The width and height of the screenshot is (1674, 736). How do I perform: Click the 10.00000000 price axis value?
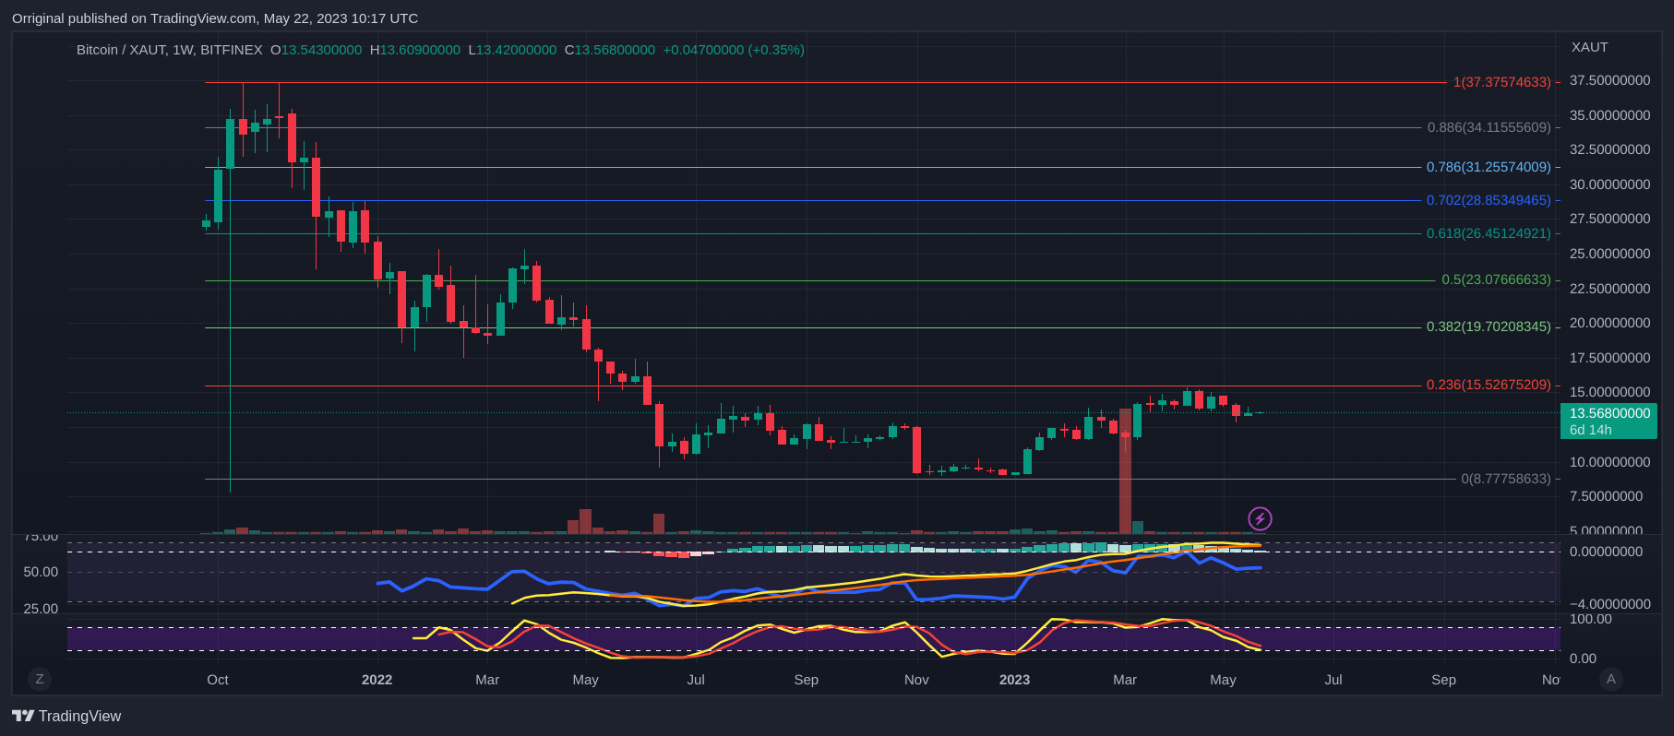[1610, 462]
